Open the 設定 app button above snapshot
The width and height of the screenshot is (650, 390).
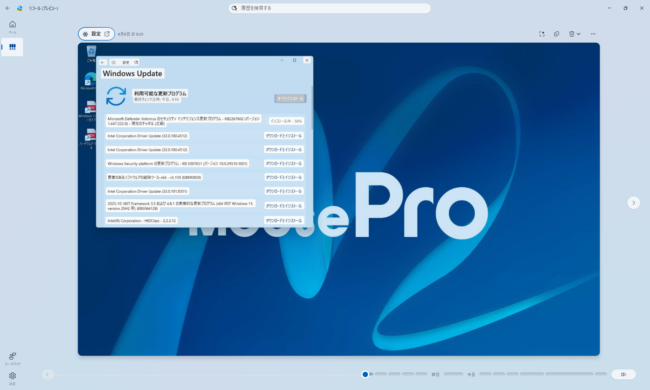[96, 34]
